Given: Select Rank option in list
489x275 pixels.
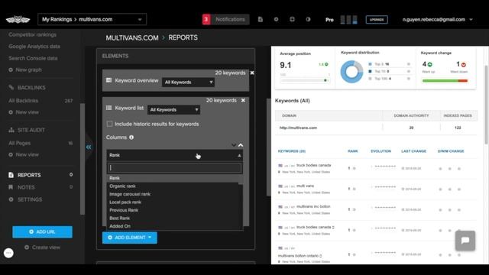Looking at the screenshot, I should (x=173, y=178).
